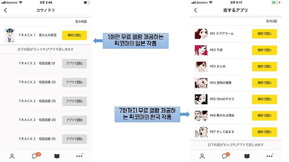Tap the 無料で読む button for #07 そして始まる

(x=265, y=132)
